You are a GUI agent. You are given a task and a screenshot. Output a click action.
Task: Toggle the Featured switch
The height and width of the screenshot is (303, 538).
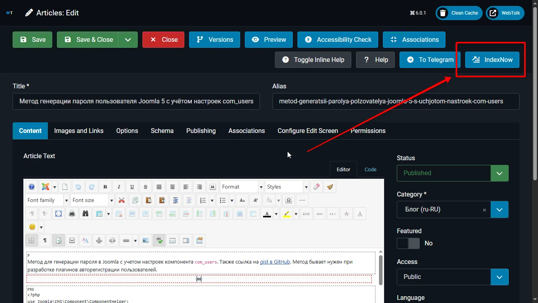tap(408, 243)
